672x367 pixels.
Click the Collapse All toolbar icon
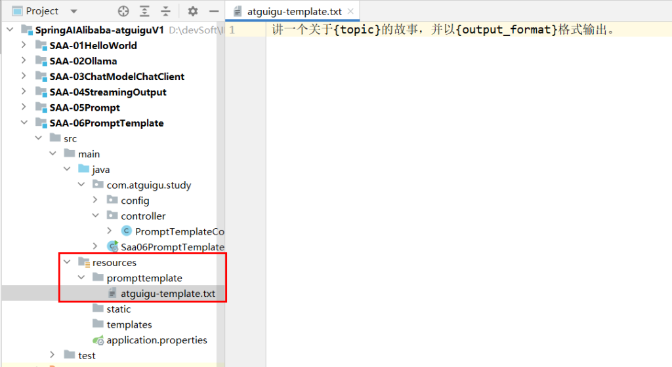(166, 11)
